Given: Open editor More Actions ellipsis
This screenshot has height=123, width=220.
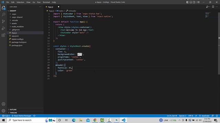Looking at the screenshot, I should pos(217,7).
